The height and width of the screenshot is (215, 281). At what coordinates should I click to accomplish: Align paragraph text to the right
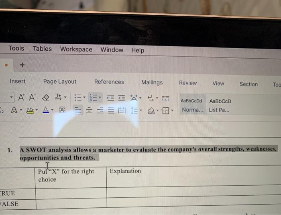pyautogui.click(x=100, y=110)
